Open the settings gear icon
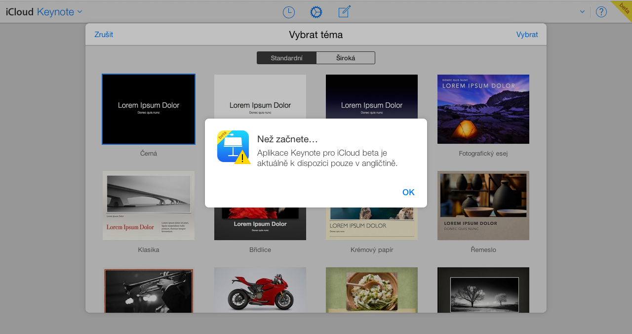632x334 pixels. [316, 12]
